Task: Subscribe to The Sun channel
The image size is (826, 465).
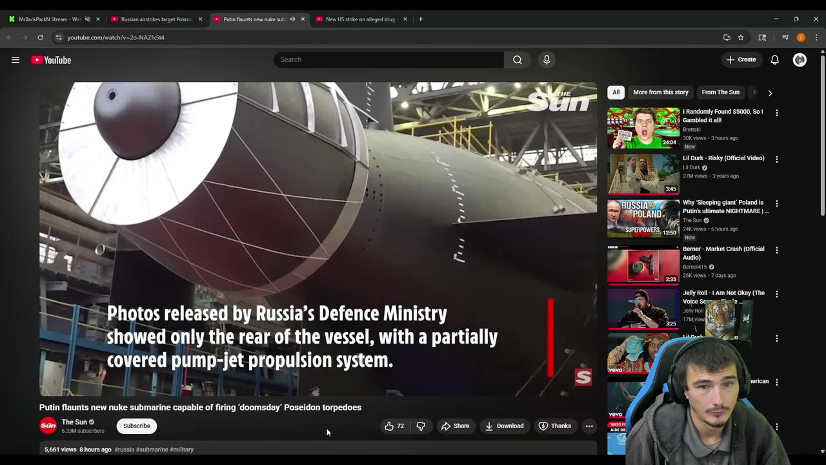Action: click(x=137, y=426)
